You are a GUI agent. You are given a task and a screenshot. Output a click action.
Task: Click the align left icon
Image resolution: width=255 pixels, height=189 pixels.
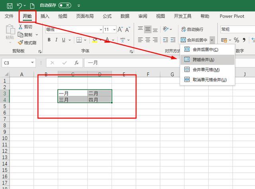tap(140, 40)
